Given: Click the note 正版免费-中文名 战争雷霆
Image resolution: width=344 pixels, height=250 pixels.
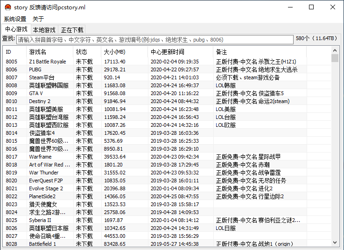Looking at the screenshot, I should pos(248,173).
